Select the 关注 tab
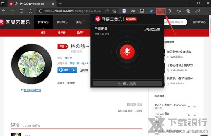Viewport: 211px width, 136px height. tap(79, 22)
